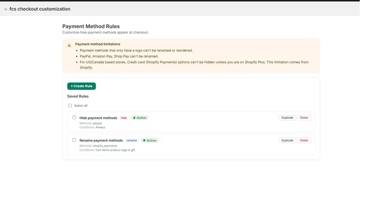Click 'PayPal, Amazon Pay, Shop Pay can't be renamed' line
This screenshot has width=375, height=211.
point(119,56)
